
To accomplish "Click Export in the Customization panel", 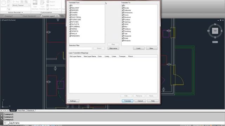I will (x=51, y=5).
